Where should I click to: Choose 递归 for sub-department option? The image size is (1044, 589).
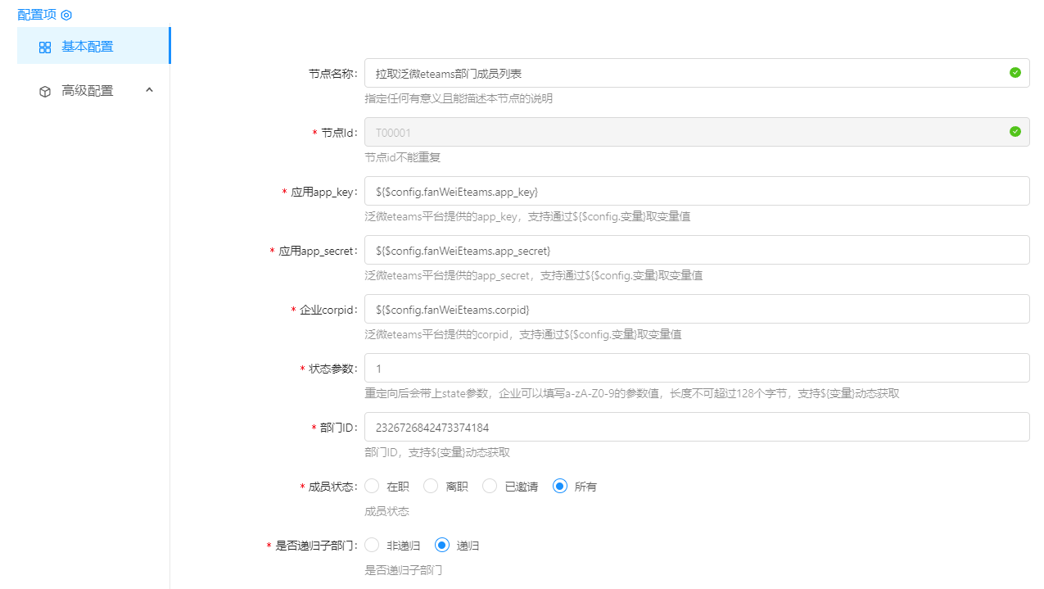pos(442,545)
